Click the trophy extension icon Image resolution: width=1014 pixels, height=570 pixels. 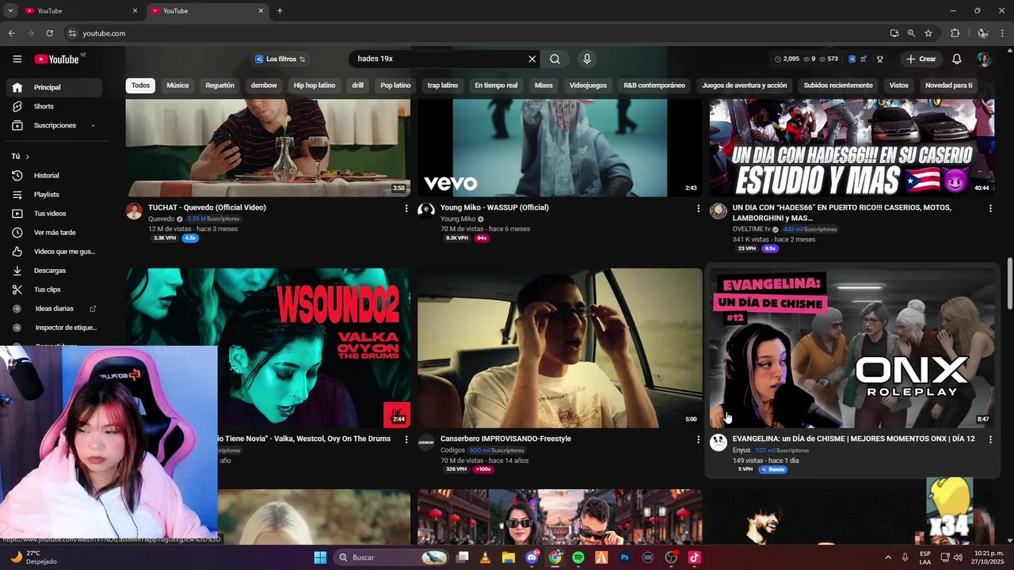[879, 59]
